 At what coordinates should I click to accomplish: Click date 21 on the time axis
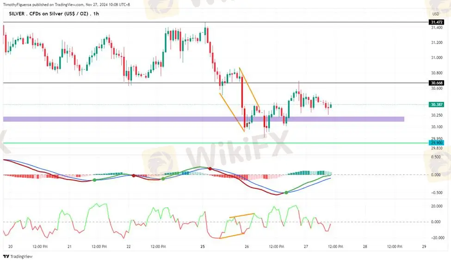[69, 246]
